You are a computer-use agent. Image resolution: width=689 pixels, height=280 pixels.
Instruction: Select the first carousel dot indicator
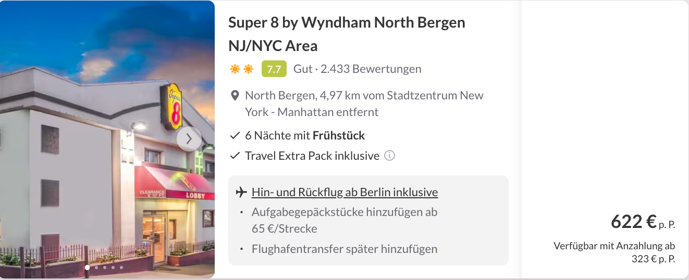[x=87, y=268]
